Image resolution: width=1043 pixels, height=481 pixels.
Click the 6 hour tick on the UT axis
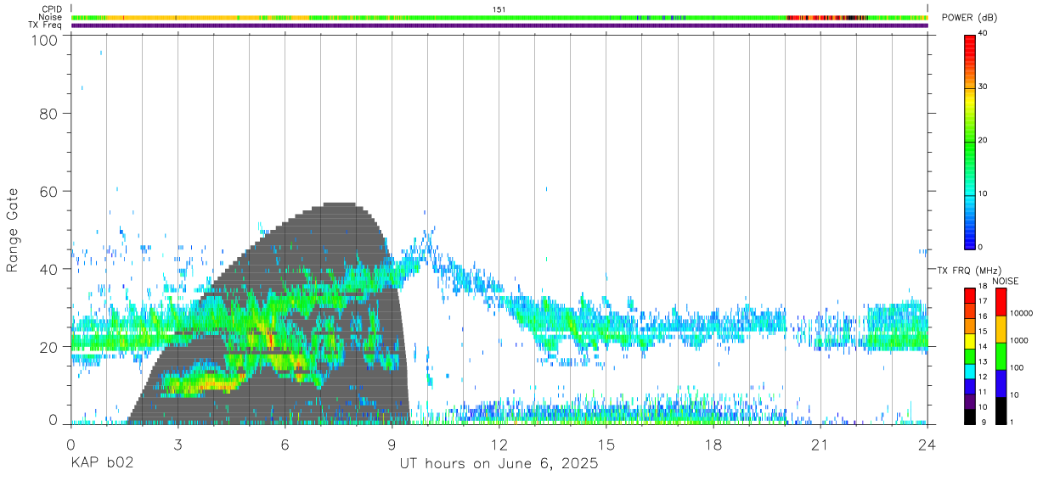pos(285,445)
